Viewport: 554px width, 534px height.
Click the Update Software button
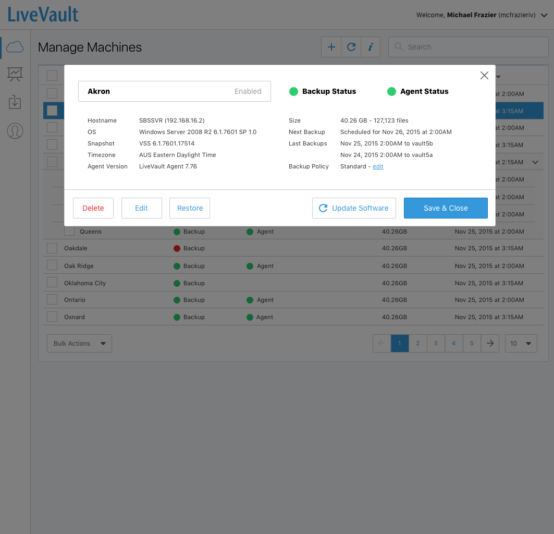pyautogui.click(x=354, y=208)
